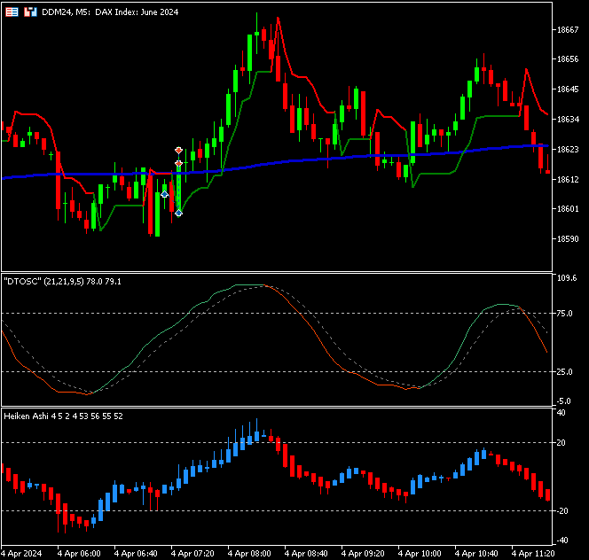
Task: Click the 18623 price scale label
Action: [568, 150]
